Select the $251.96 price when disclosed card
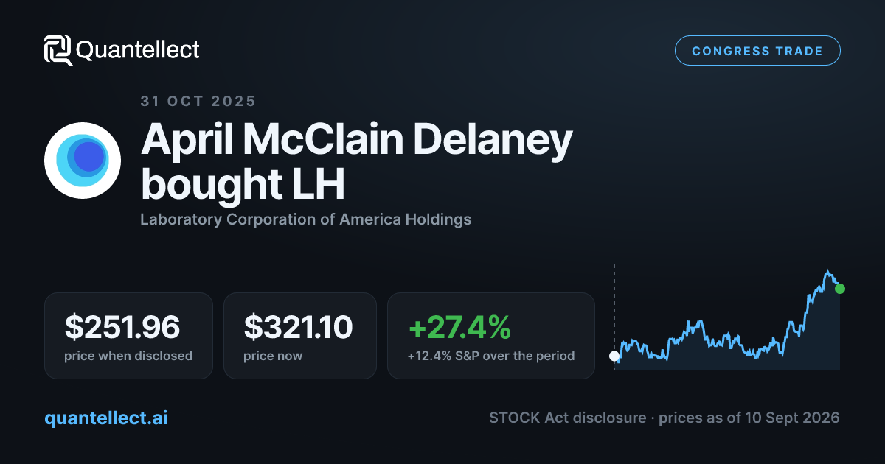Image resolution: width=885 pixels, height=464 pixels. coord(128,336)
